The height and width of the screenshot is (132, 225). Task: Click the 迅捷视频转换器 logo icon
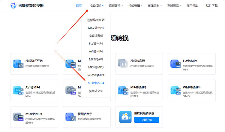13,6
